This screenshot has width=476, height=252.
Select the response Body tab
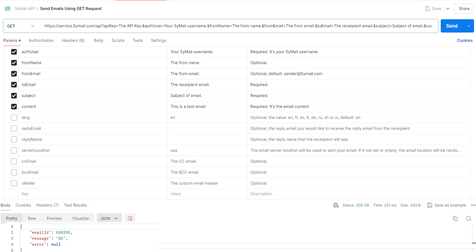(x=5, y=205)
